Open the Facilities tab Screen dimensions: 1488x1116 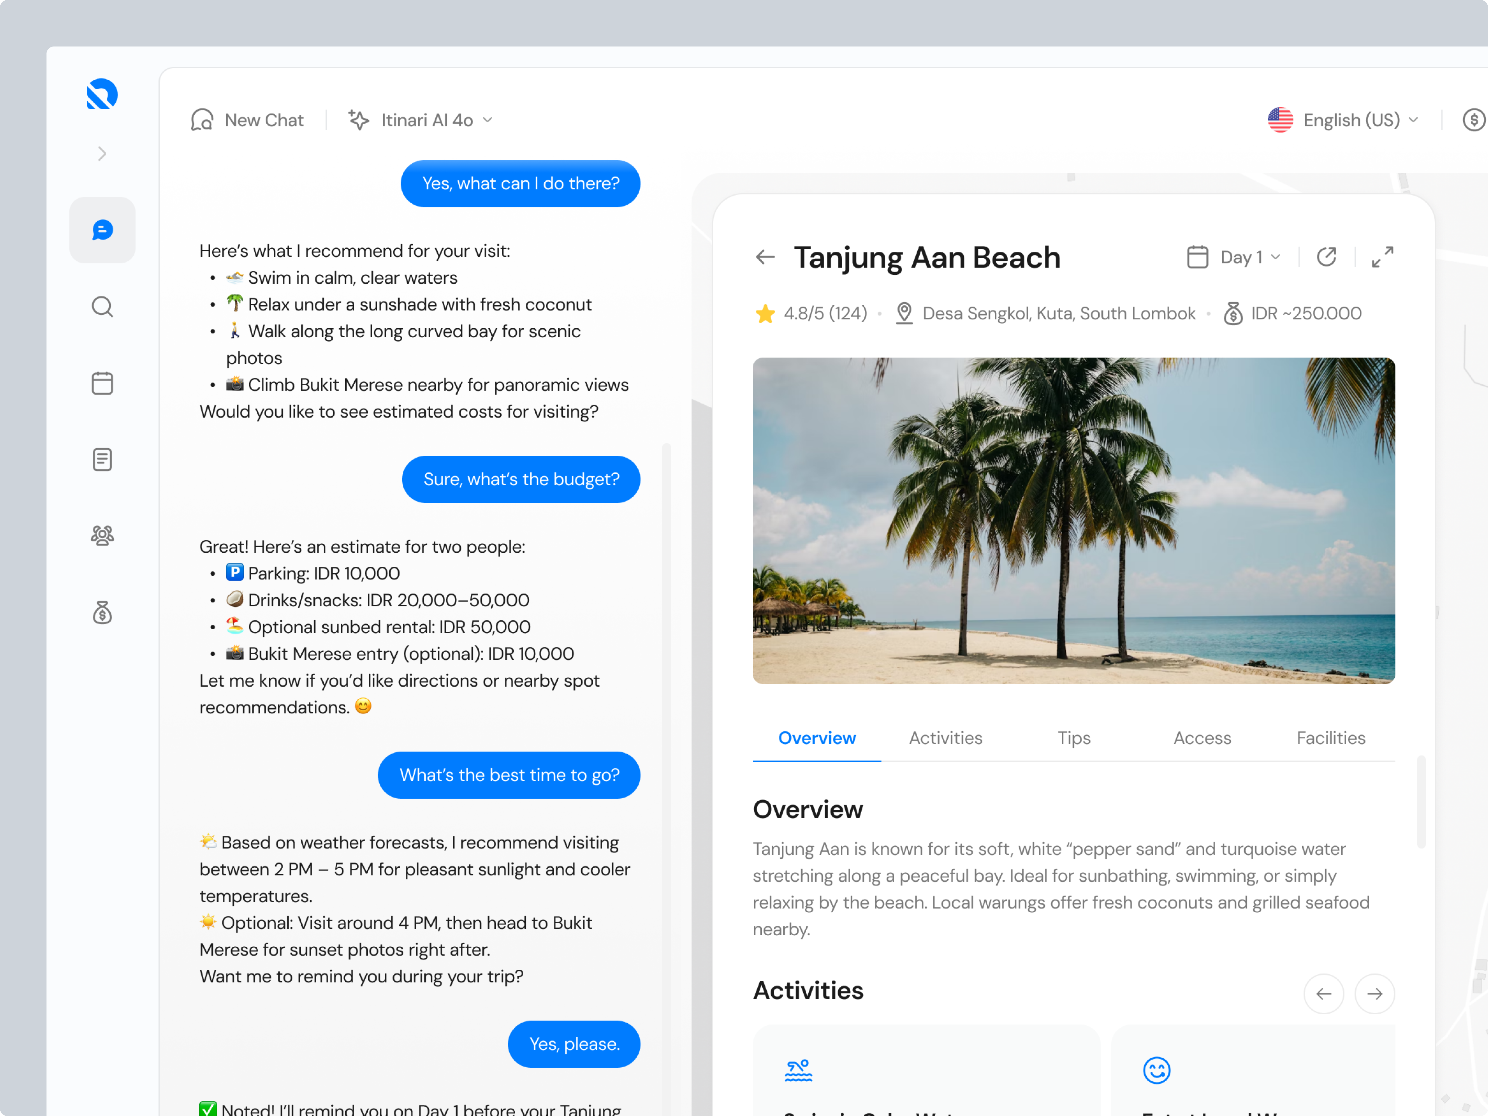point(1331,738)
